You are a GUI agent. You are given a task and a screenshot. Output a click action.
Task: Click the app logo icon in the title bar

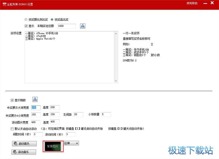pos(4,4)
